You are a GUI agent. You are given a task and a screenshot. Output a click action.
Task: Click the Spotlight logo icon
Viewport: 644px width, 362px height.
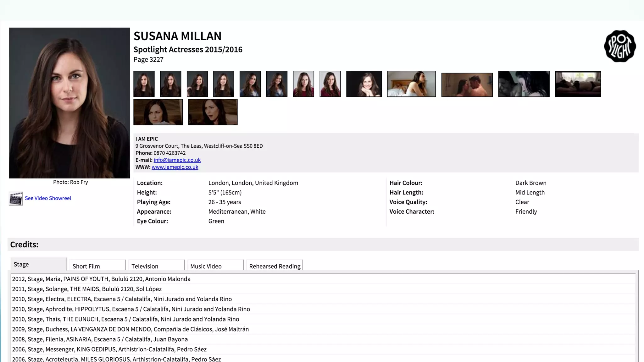(620, 46)
